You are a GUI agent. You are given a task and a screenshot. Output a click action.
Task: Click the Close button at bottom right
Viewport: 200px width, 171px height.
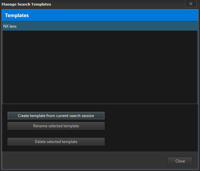point(180,161)
